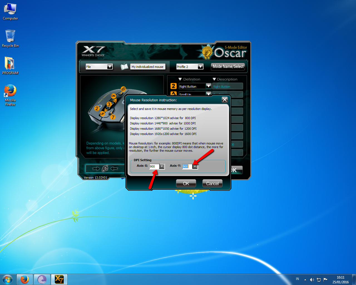Screen dimensions: 356x285
Task: Expand the Right Button definition dropdown
Action: click(x=209, y=86)
